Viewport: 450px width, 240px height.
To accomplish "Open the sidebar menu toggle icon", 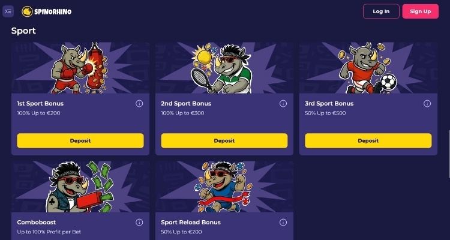I will click(8, 11).
